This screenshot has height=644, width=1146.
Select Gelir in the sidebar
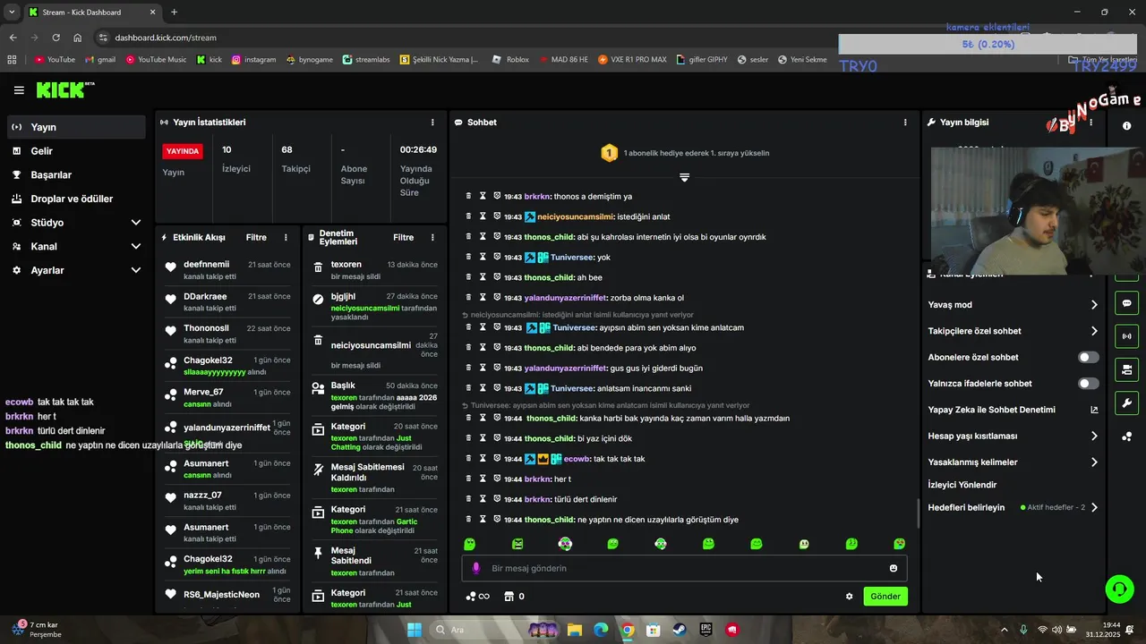pos(76,151)
